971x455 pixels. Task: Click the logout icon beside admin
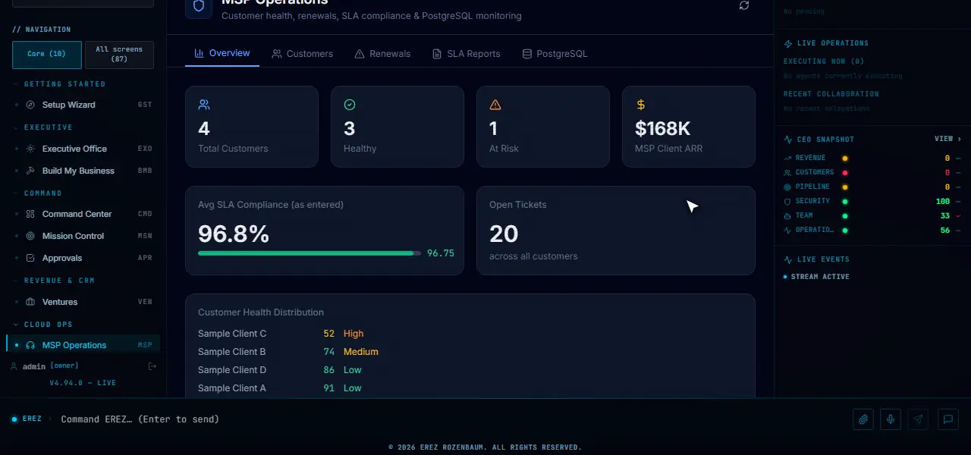152,366
